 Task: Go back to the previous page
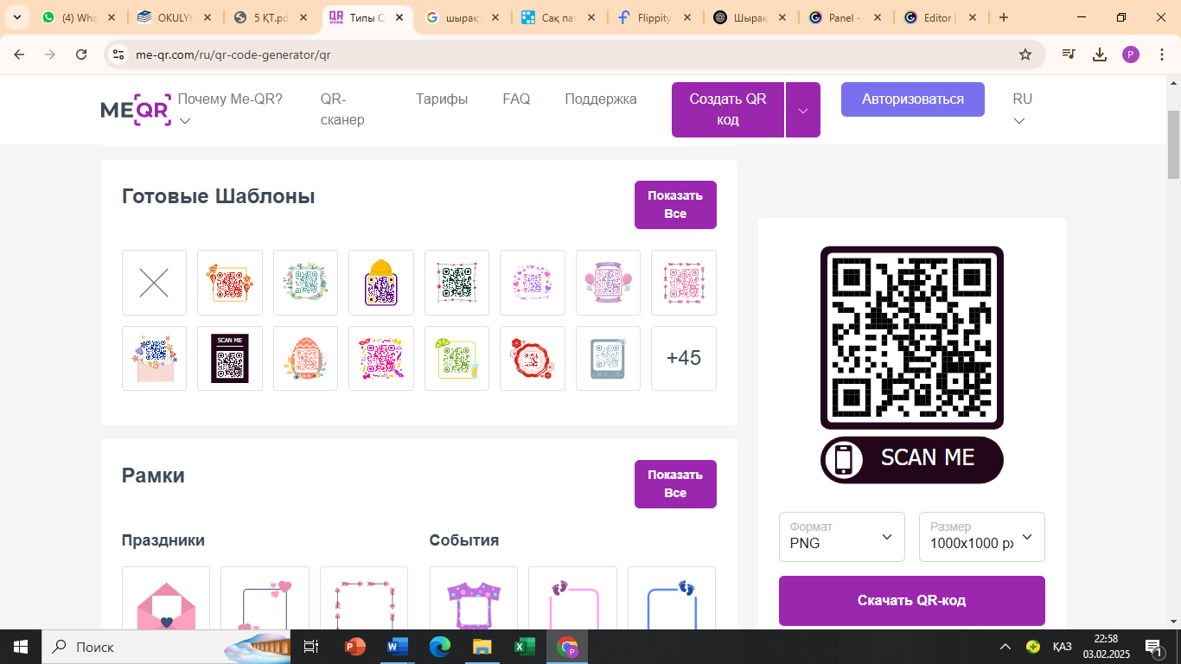(x=19, y=54)
